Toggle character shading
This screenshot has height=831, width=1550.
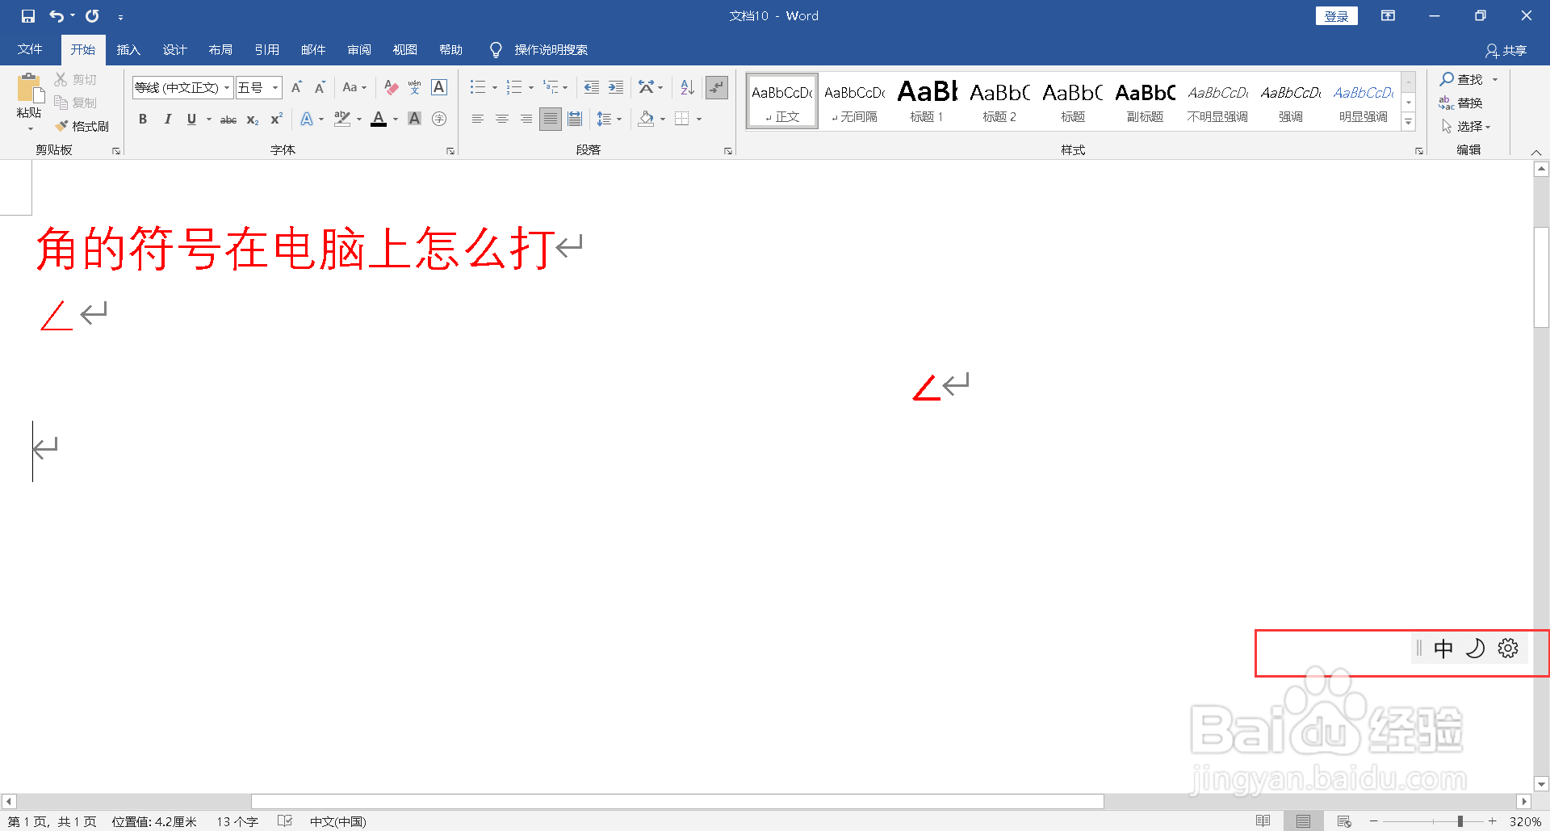pyautogui.click(x=415, y=119)
